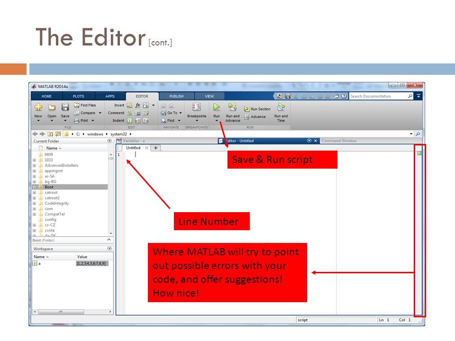Image resolution: width=455 pixels, height=341 pixels.
Task: Switch to the VIEW ribbon tab
Action: (x=209, y=96)
